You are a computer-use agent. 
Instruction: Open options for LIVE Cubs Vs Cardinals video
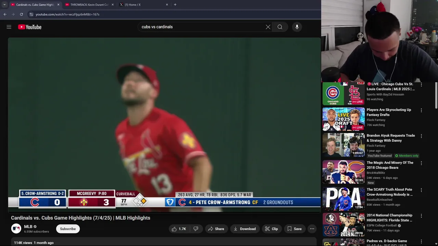[x=421, y=85]
